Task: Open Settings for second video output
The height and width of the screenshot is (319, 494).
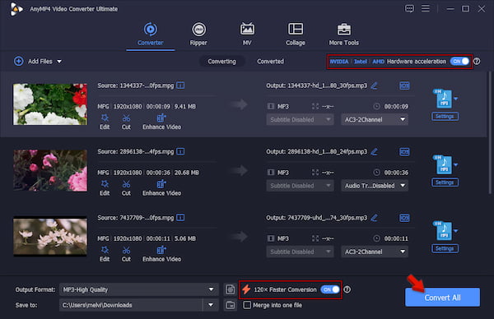Action: [445, 183]
